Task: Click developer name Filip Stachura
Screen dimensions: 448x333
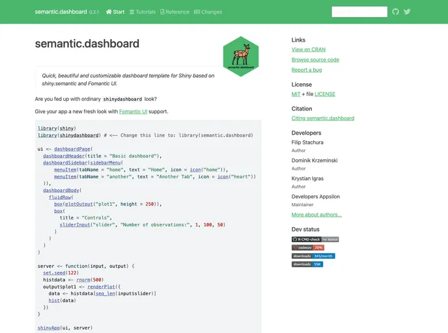Action: [307, 142]
